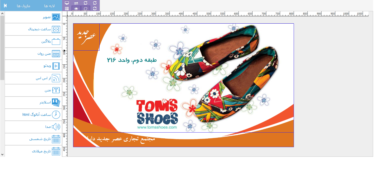Screen dimensions: 377x184
Task: Select the sound module (صدا)
Action: (33, 127)
